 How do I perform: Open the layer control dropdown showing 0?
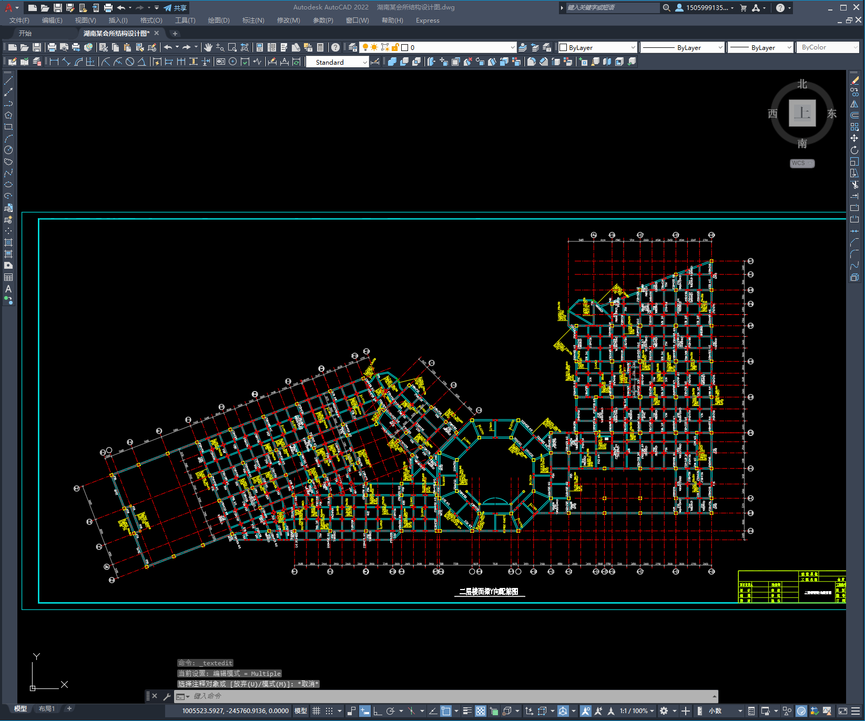pos(437,47)
